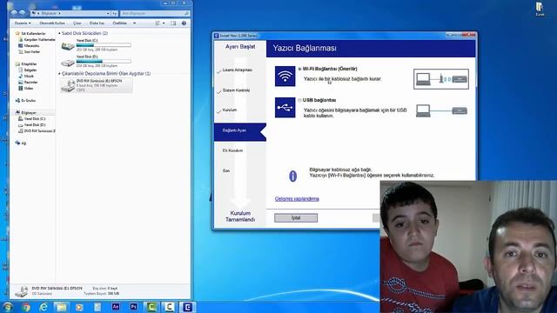Launch Google Chrome from the taskbar
Viewport: 557px width, 313px height.
25,307
